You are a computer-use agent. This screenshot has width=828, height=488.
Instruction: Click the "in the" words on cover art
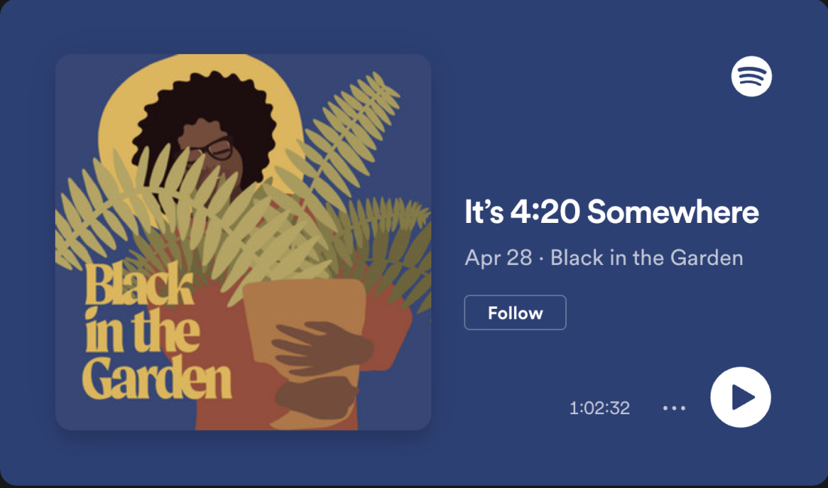pyautogui.click(x=142, y=331)
